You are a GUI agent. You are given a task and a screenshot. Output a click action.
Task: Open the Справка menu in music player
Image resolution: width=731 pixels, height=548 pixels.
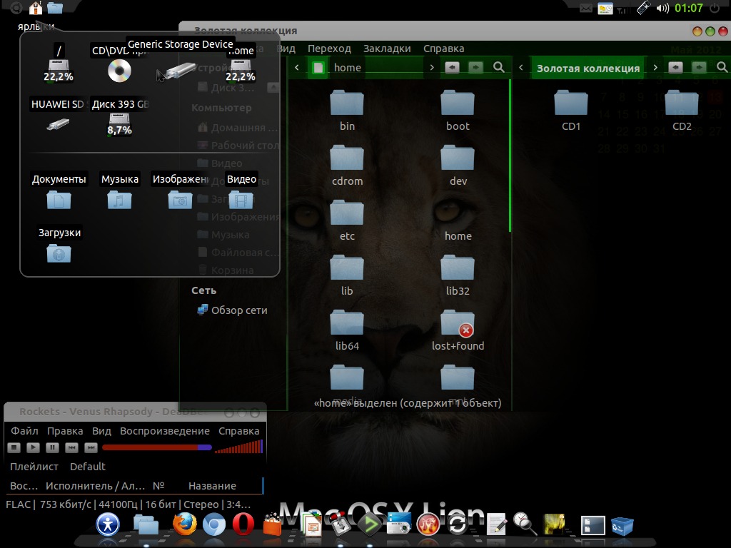[238, 431]
